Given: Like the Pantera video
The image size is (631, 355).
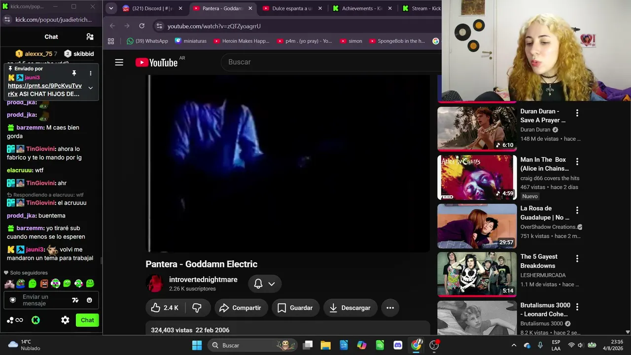Looking at the screenshot, I should (x=165, y=308).
